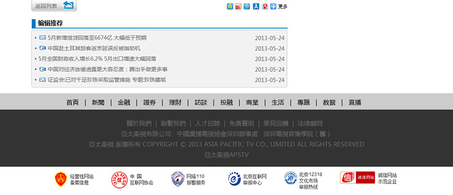Open the 数据 navigation item
The width and height of the screenshot is (453, 195).
(x=329, y=103)
